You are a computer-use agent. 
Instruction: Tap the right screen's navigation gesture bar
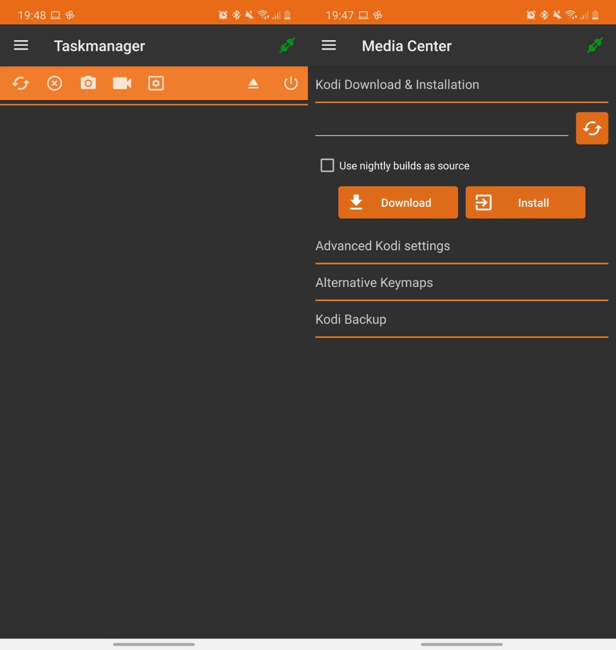[x=462, y=644]
